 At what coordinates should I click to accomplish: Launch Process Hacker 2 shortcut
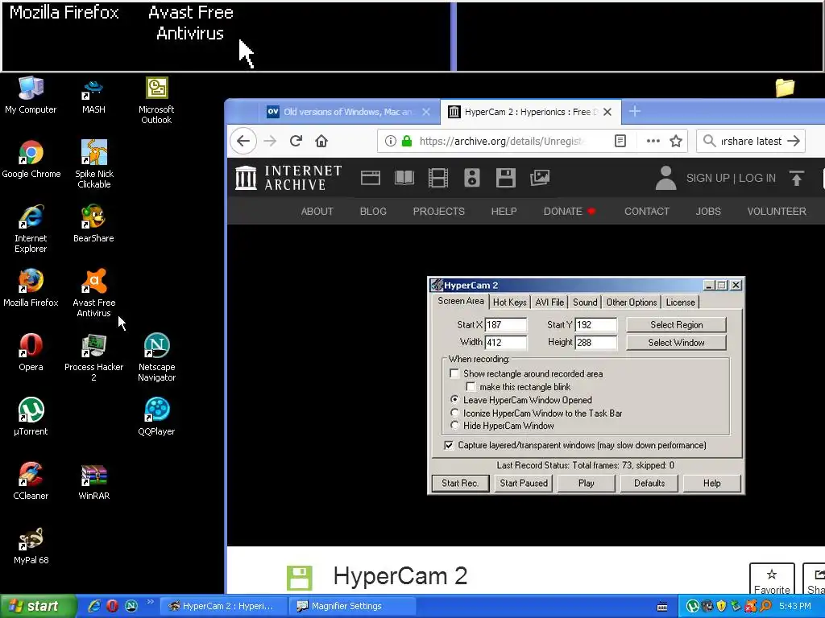pyautogui.click(x=93, y=357)
